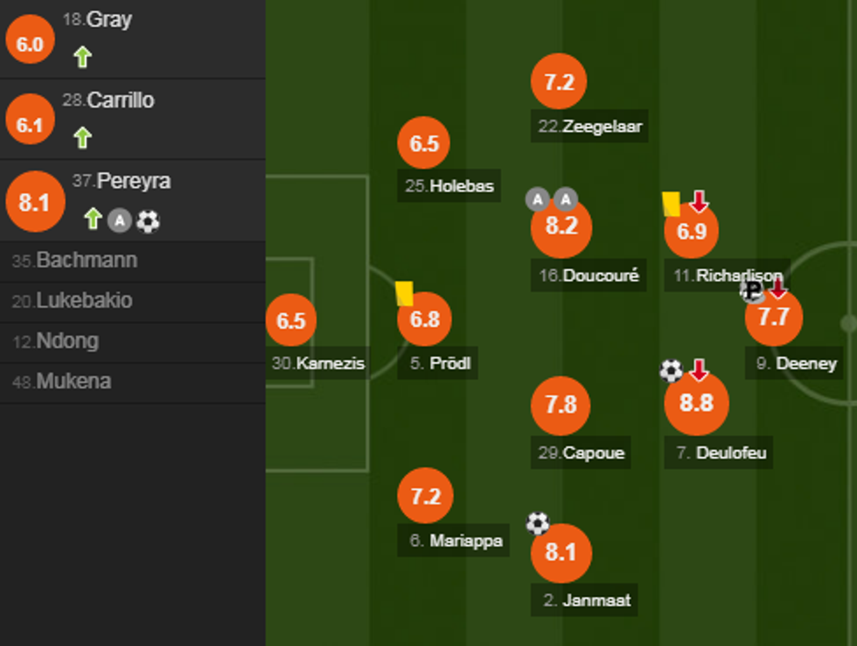The width and height of the screenshot is (857, 646).
Task: Click Richarlison's yellow card icon
Action: pyautogui.click(x=671, y=204)
